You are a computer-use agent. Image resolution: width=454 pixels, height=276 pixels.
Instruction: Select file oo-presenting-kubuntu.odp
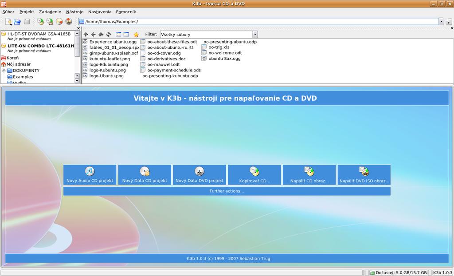pos(170,76)
